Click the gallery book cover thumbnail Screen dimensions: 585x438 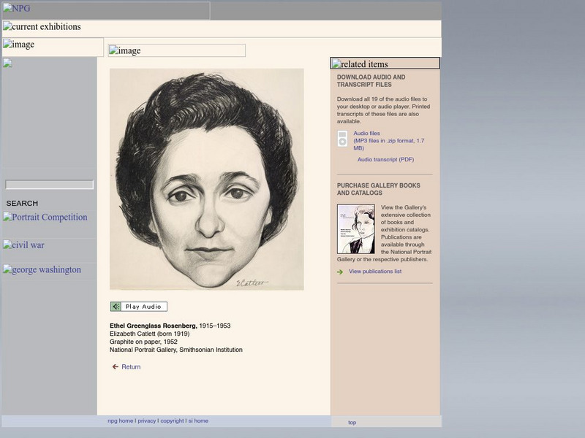[x=355, y=229]
